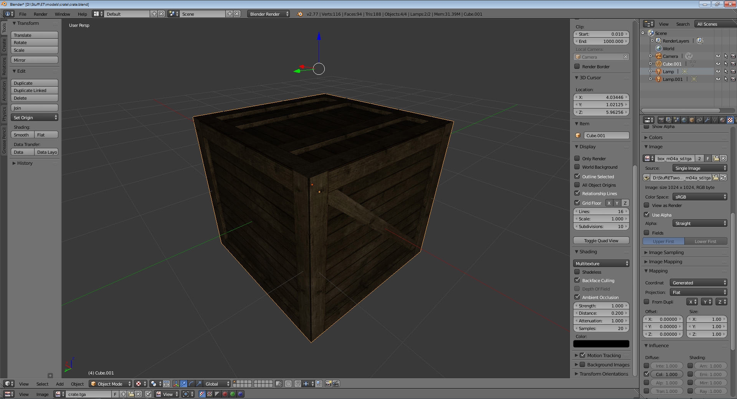The width and height of the screenshot is (737, 399).
Task: Unlink image with X next to box_m04a_sd.tga
Action: (723, 158)
